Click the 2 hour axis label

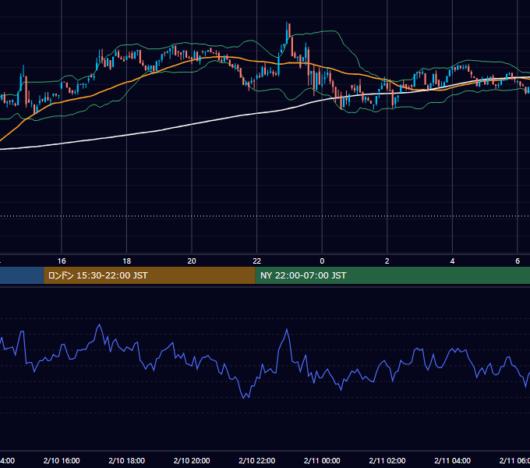click(x=387, y=261)
